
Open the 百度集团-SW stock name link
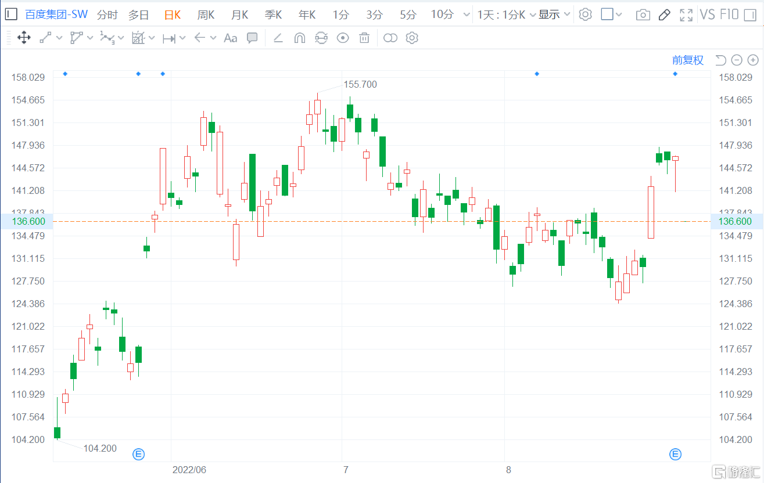pyautogui.click(x=56, y=15)
